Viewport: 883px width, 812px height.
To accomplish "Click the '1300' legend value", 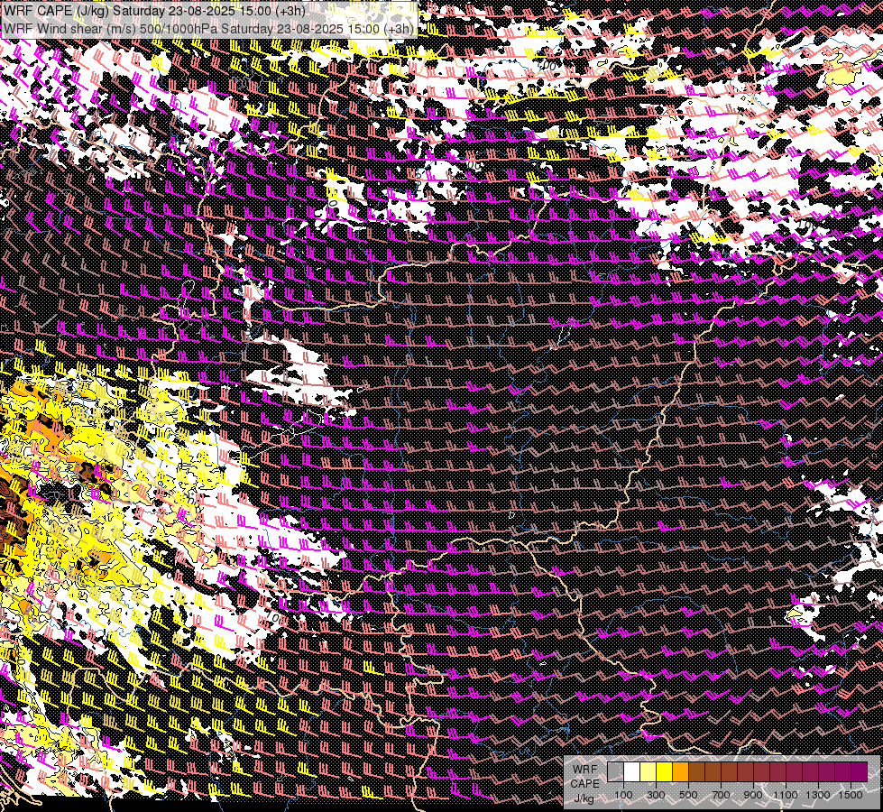I will (818, 795).
